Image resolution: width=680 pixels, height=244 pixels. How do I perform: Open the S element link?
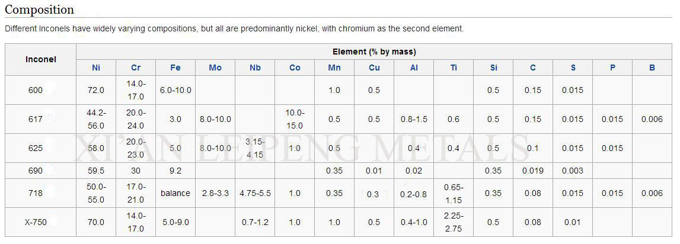pyautogui.click(x=573, y=68)
